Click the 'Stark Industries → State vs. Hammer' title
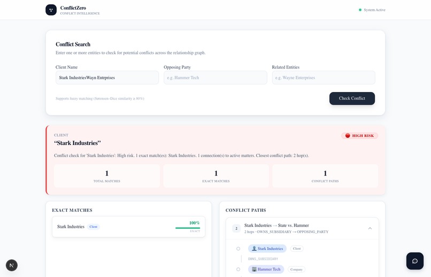This screenshot has width=431, height=277. [x=276, y=225]
